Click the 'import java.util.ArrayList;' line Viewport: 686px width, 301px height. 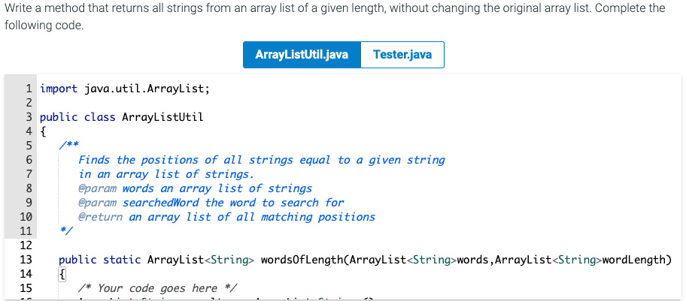coord(125,89)
